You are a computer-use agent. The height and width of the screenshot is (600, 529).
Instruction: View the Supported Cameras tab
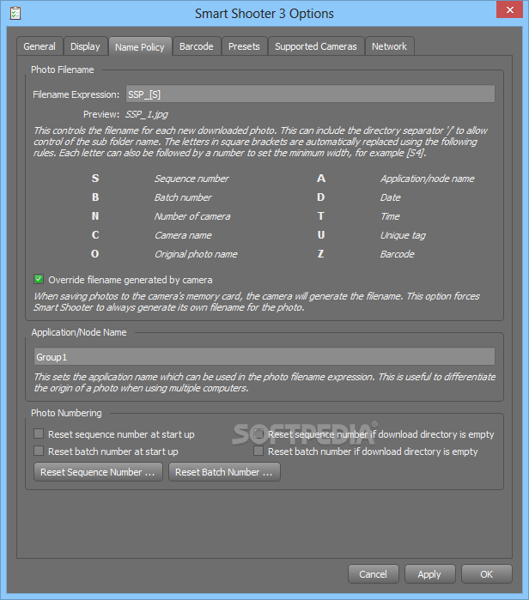316,46
